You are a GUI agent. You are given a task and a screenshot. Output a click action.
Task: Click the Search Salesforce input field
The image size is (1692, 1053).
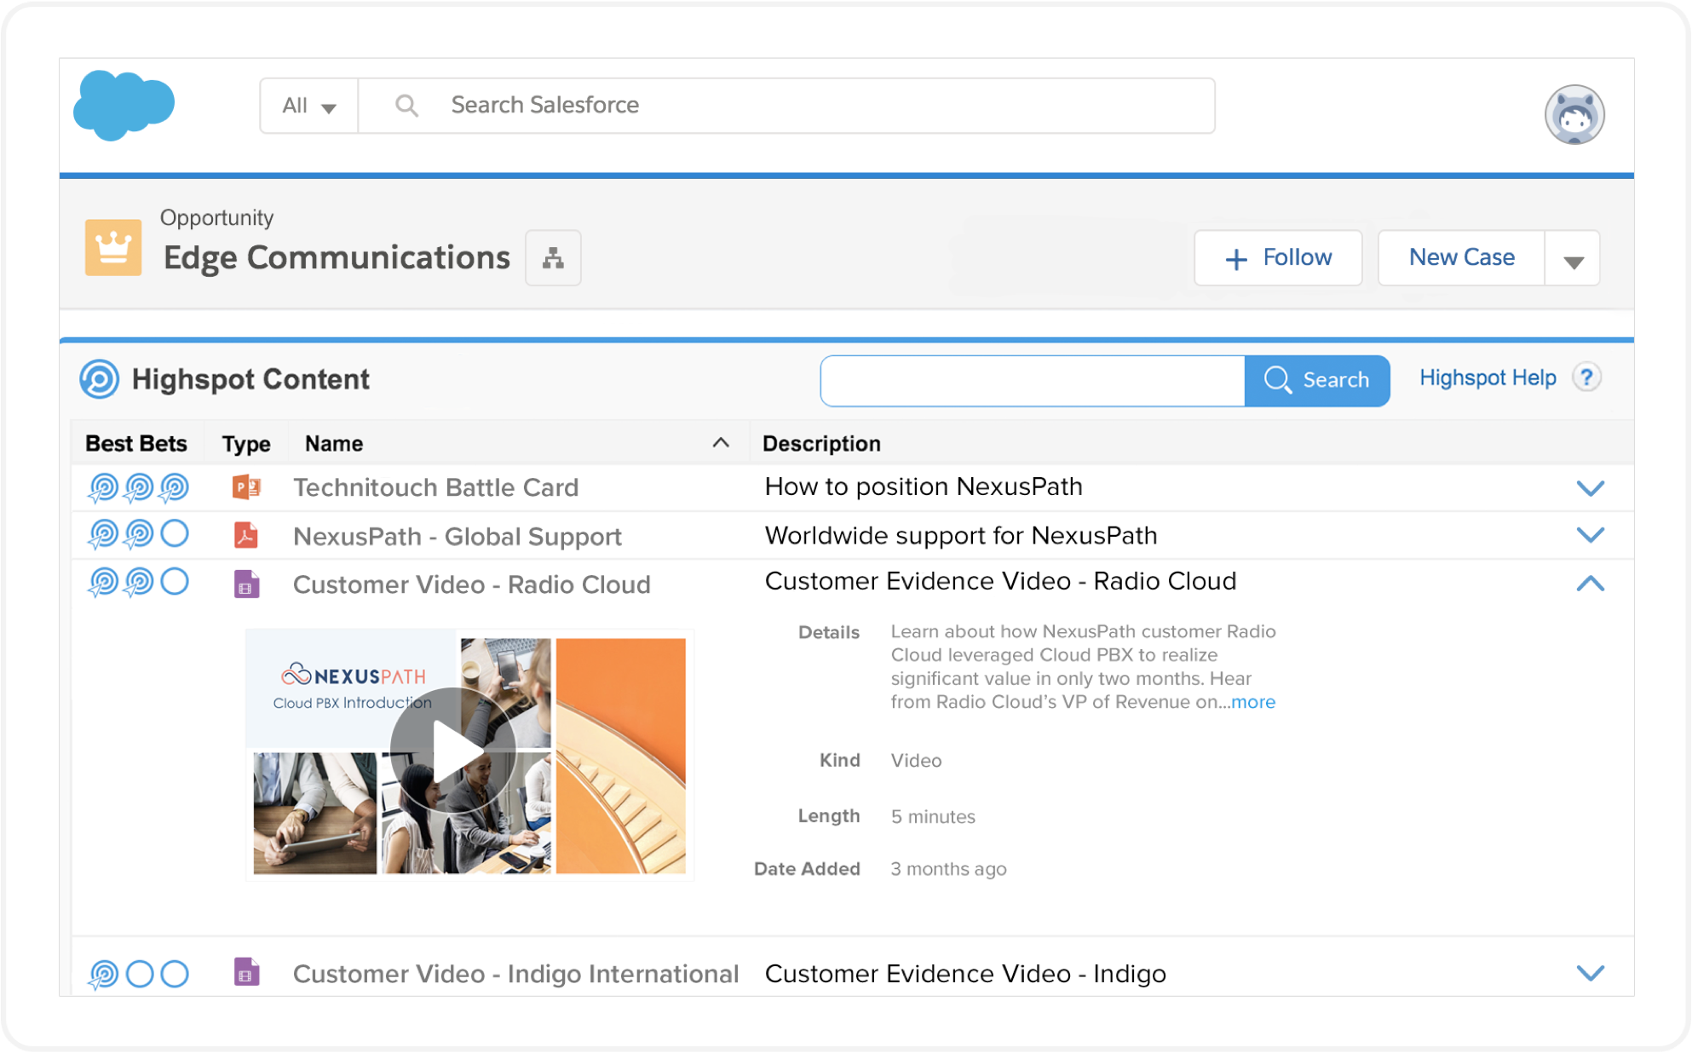coord(786,106)
